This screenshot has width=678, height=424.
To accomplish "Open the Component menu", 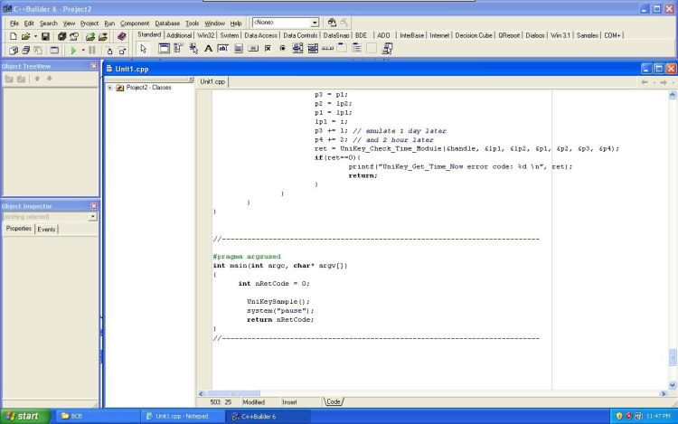I will pyautogui.click(x=135, y=24).
